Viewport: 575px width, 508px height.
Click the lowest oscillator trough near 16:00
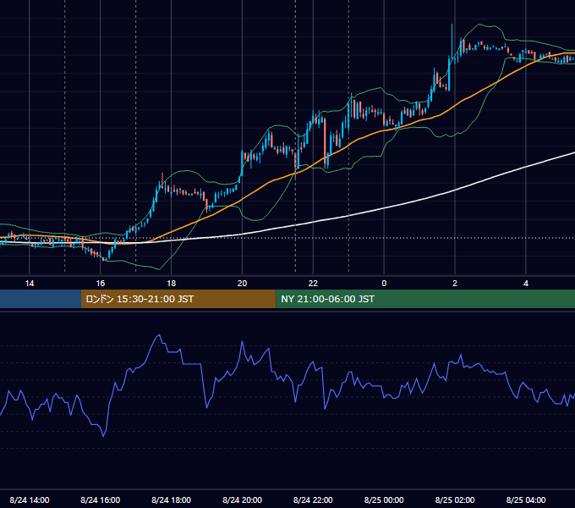tap(103, 435)
